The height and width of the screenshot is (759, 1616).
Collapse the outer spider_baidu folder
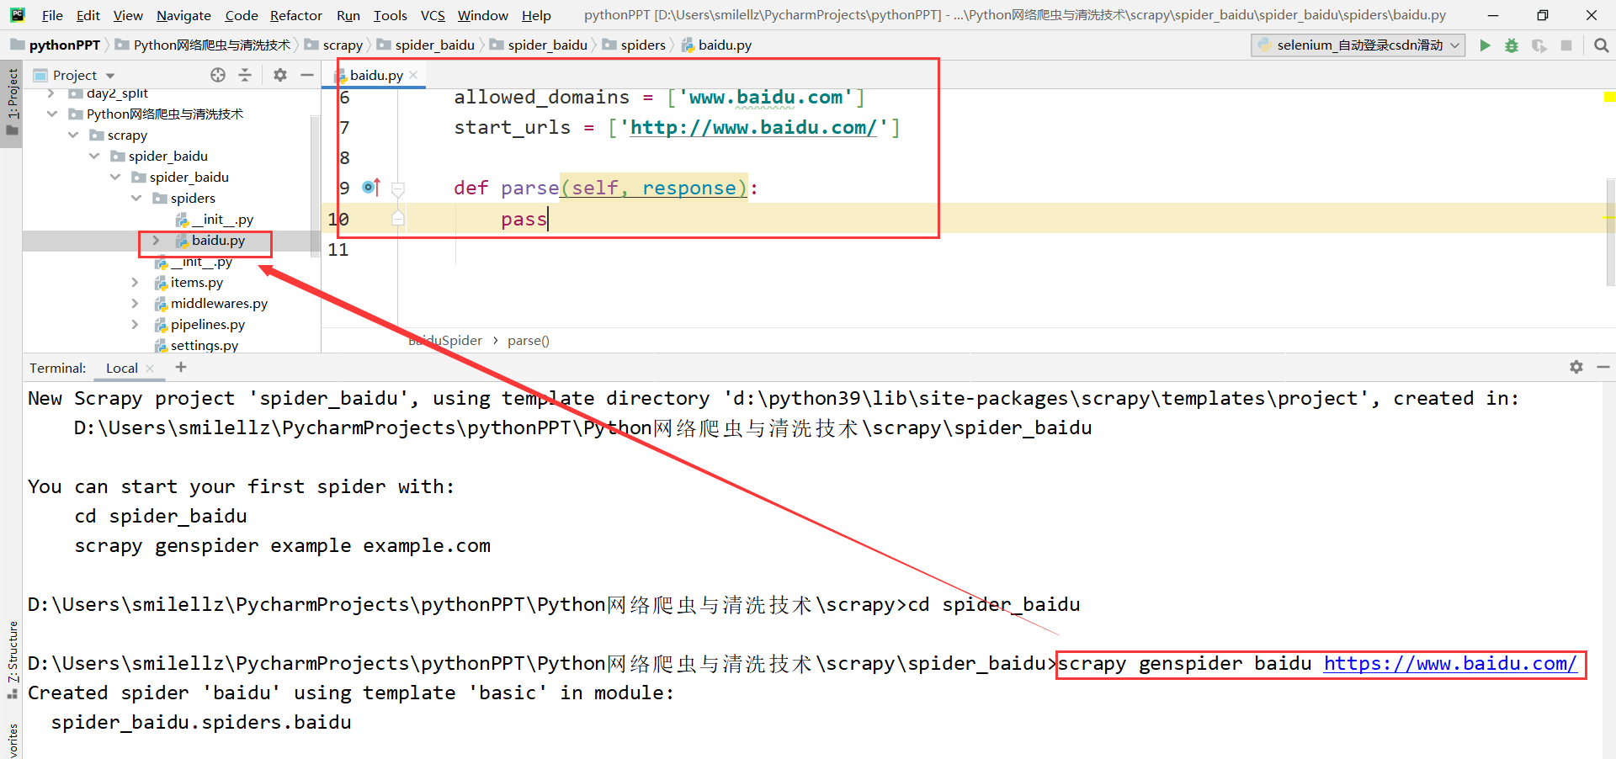point(94,156)
